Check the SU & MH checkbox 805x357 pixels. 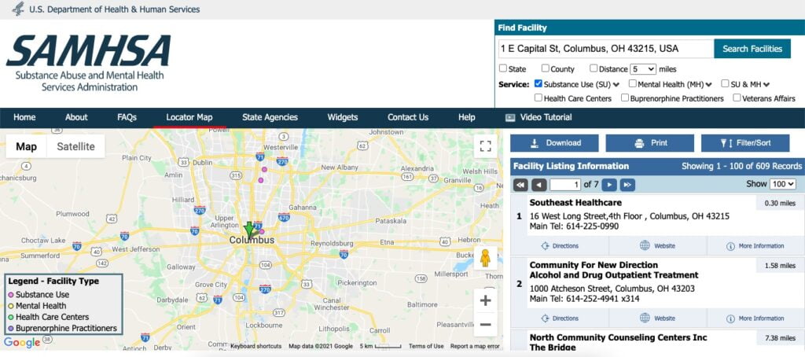coord(725,83)
